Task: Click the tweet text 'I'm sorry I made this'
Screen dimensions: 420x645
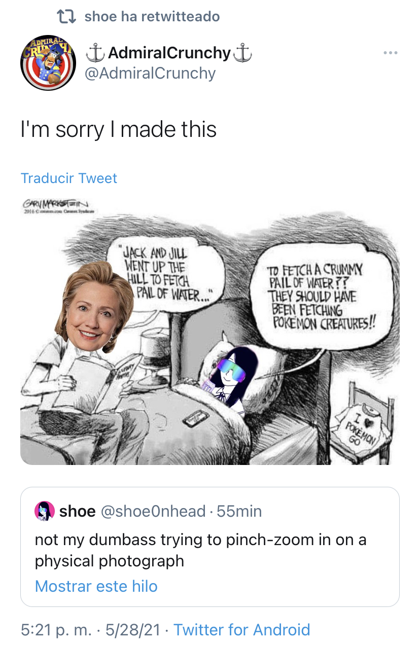Action: [x=119, y=129]
